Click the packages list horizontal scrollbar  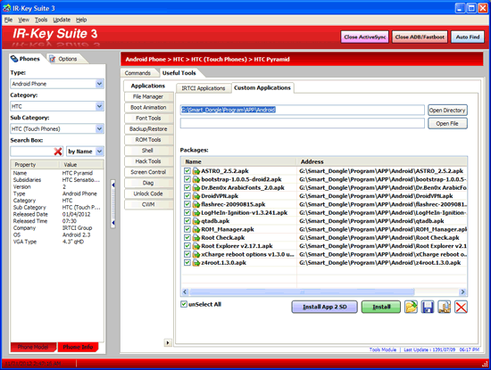pyautogui.click(x=302, y=292)
